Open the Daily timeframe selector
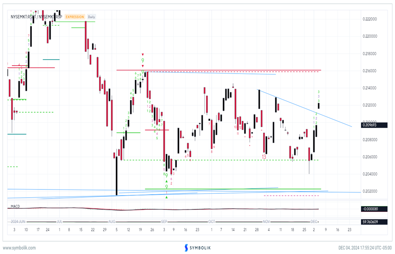Viewport: 395px width, 254px height. coord(91,17)
